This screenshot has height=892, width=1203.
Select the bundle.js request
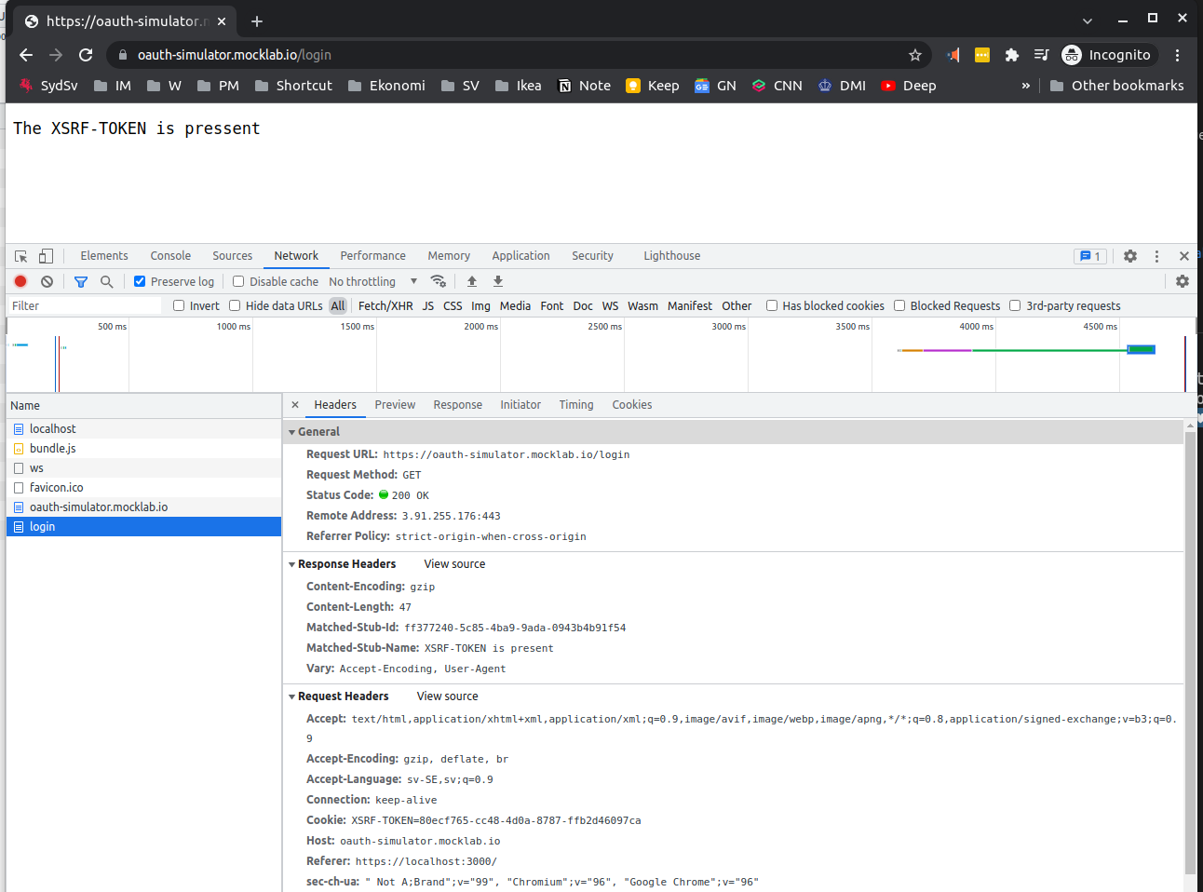(53, 448)
